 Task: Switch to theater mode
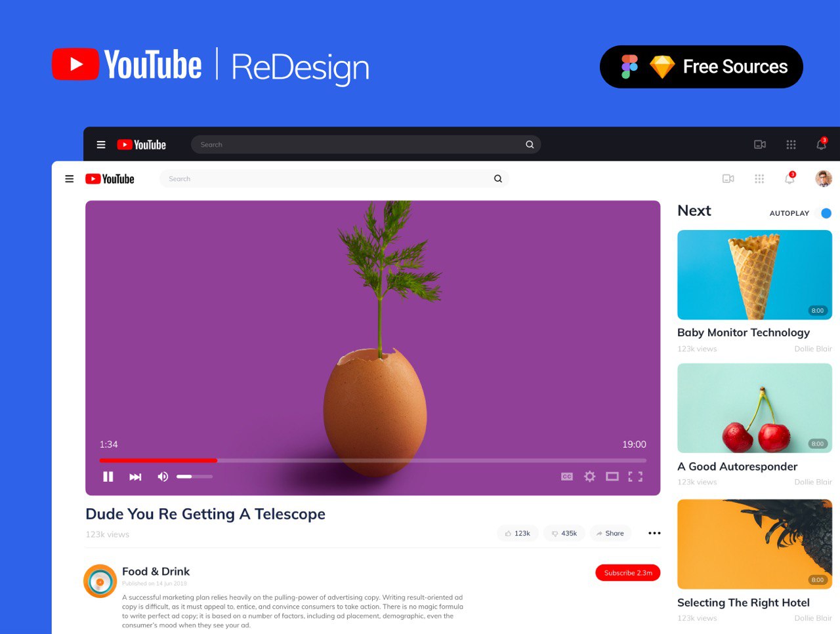pyautogui.click(x=612, y=477)
